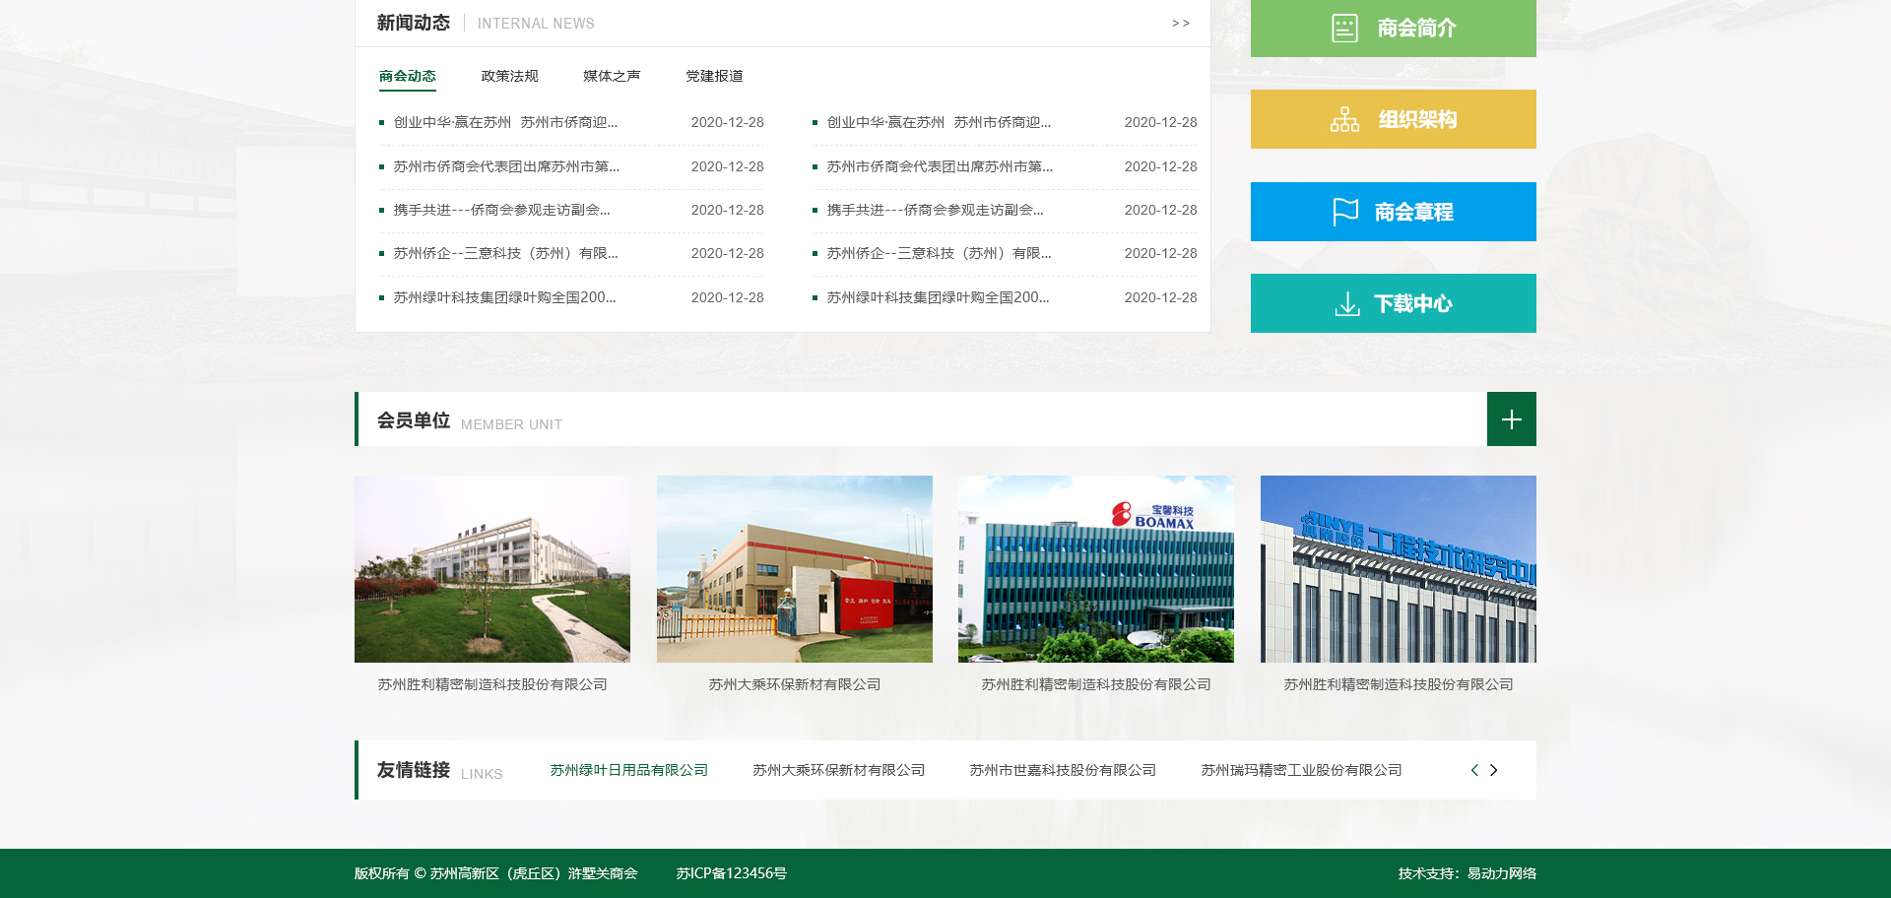The image size is (1891, 898).
Task: Click the 组织架构 hierarchy icon
Action: tap(1344, 119)
